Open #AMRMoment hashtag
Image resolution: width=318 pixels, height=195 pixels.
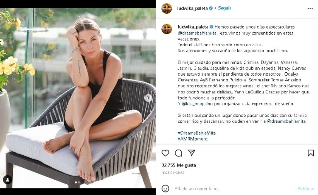click(x=193, y=139)
